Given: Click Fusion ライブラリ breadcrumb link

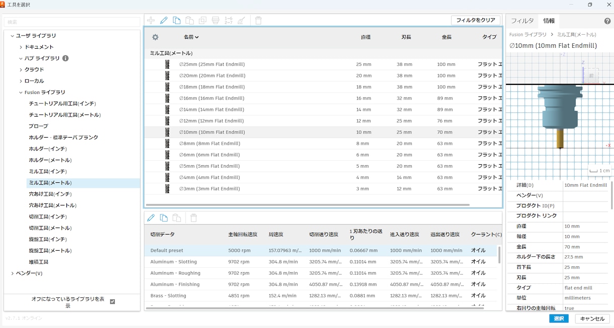Looking at the screenshot, I should click(x=528, y=35).
